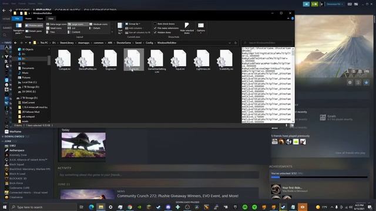Choose Content layout
Screen dimensions: 376x211
(74, 32)
